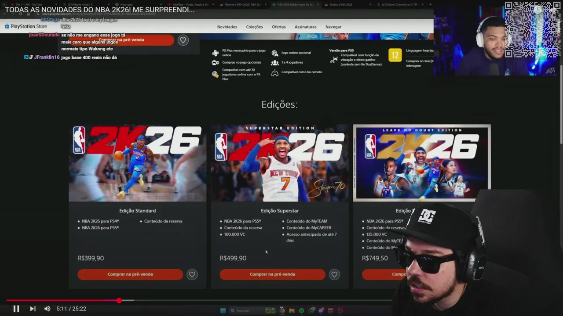Screen dimensions: 563x316
Task: Buy Edição Superstar in pre-sale
Action: (x=272, y=274)
